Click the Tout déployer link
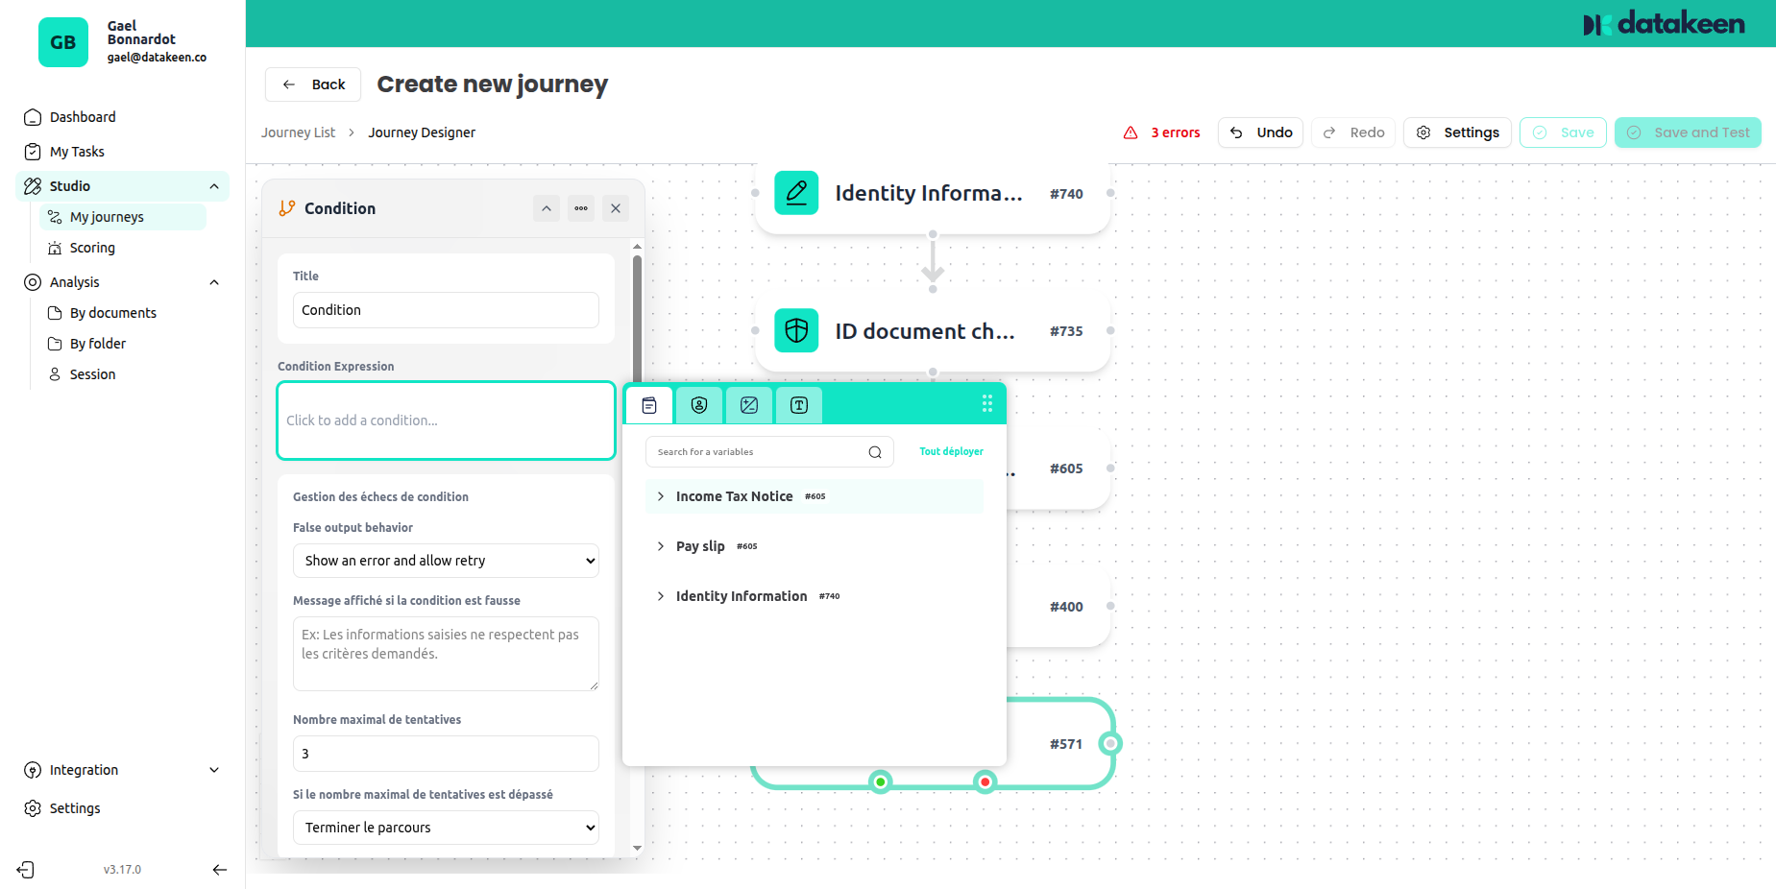Screen dimensions: 1776x889 coord(951,451)
